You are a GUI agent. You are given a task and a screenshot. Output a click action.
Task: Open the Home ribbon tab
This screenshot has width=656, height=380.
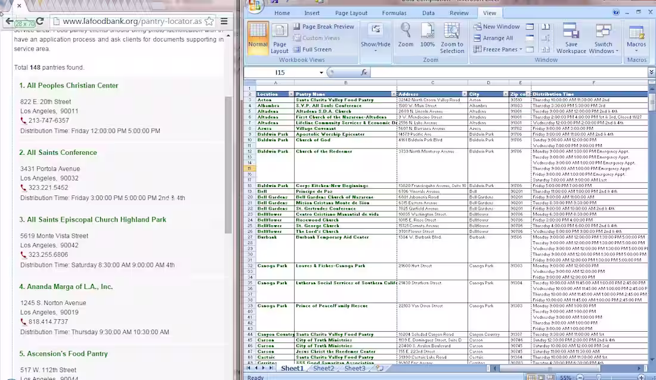[282, 13]
